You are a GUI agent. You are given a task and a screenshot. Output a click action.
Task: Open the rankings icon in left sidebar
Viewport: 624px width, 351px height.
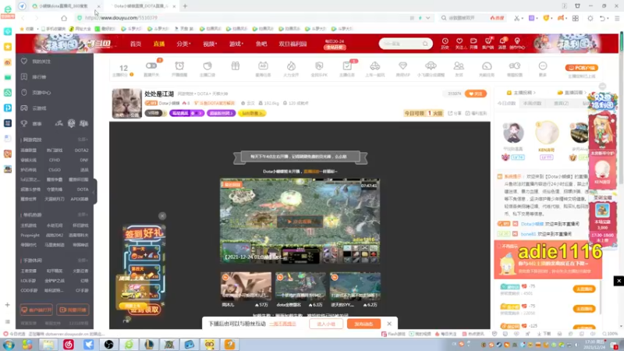coord(24,76)
